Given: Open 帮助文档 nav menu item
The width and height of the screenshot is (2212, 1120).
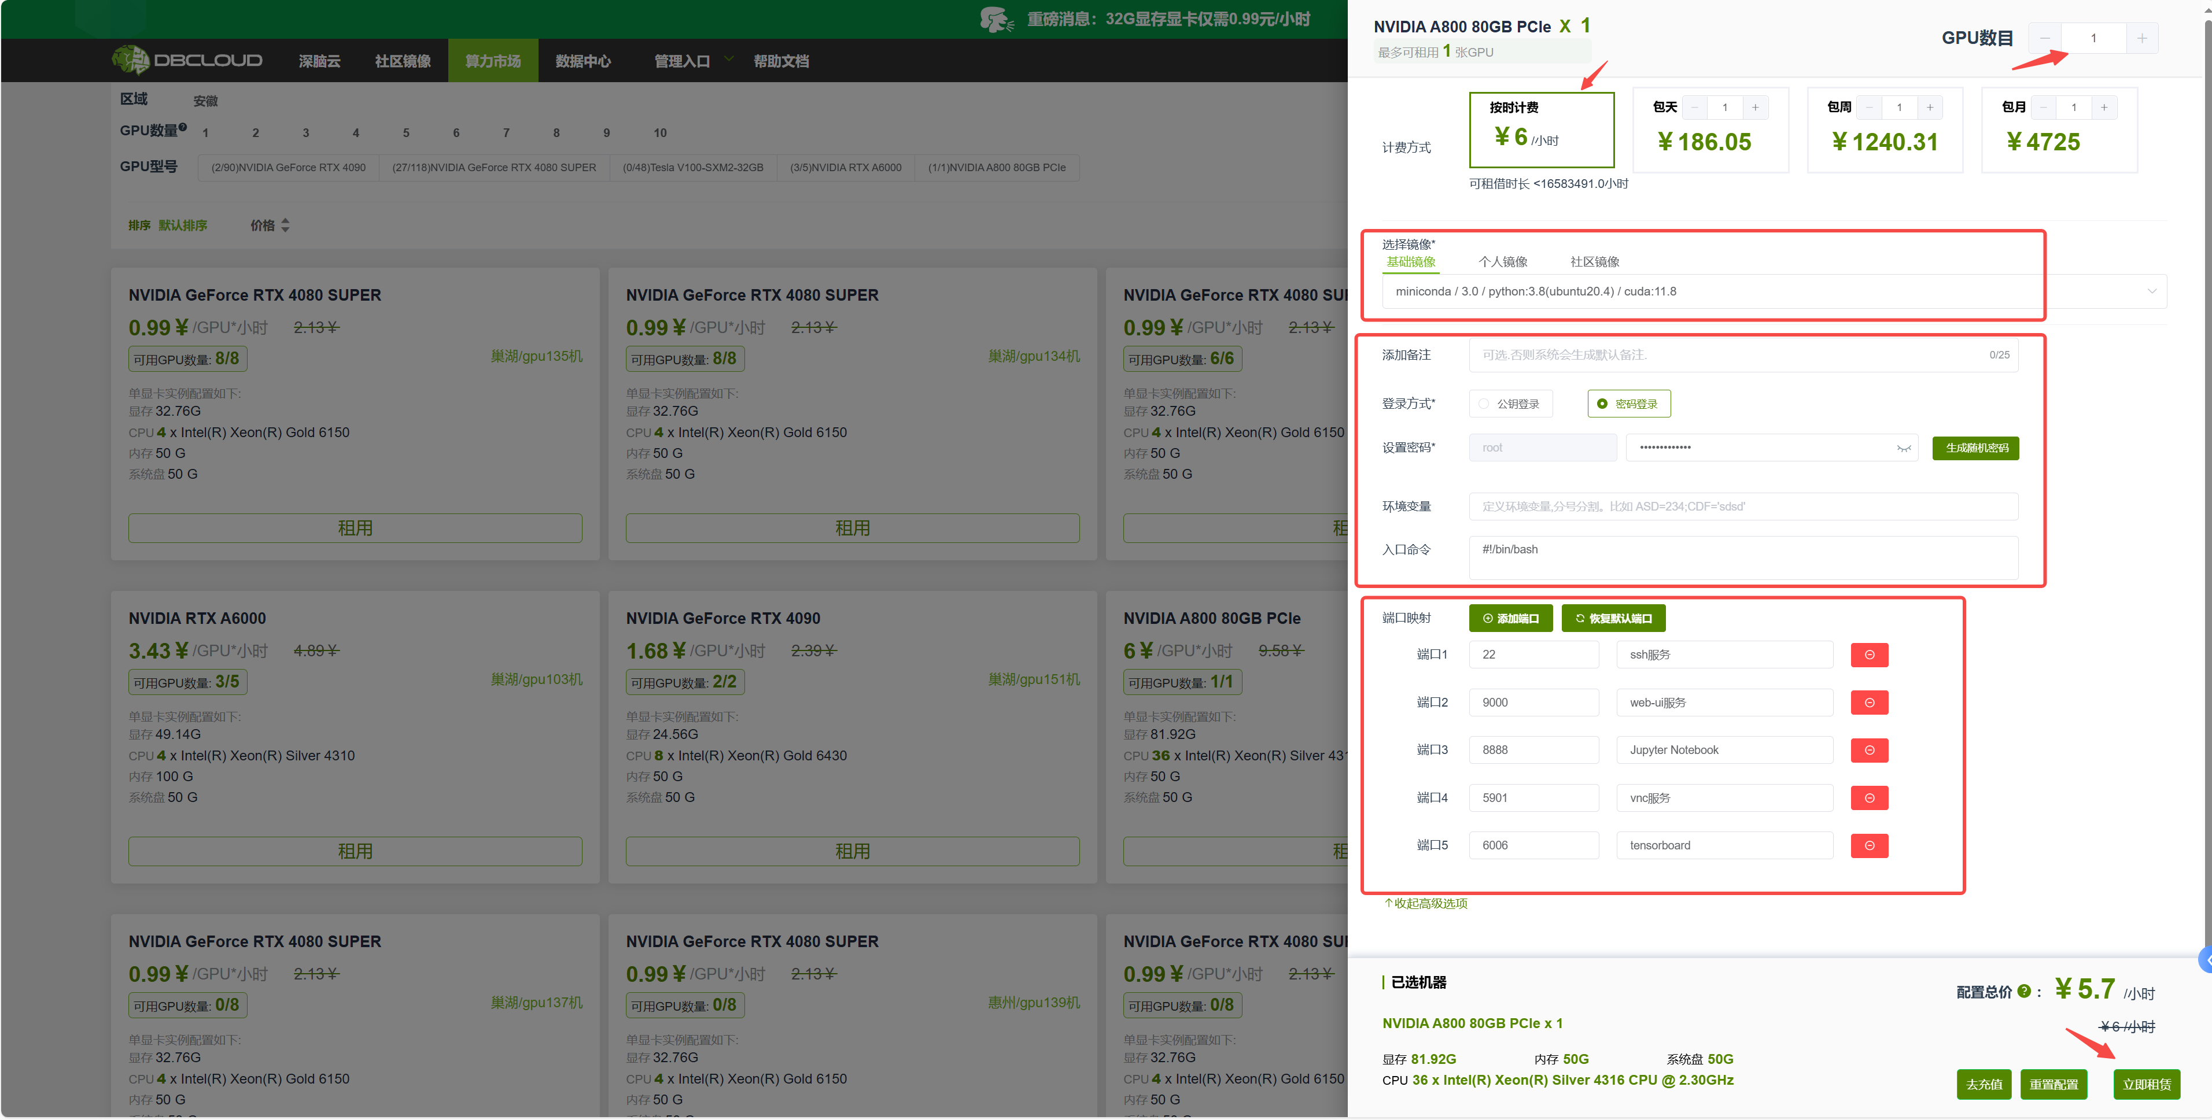Looking at the screenshot, I should [781, 61].
